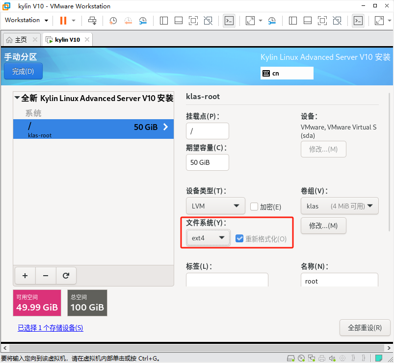The height and width of the screenshot is (363, 394).
Task: Collapse the 全新 Kylin Linux Advanced Server V10 安装 tree
Action: click(x=17, y=98)
